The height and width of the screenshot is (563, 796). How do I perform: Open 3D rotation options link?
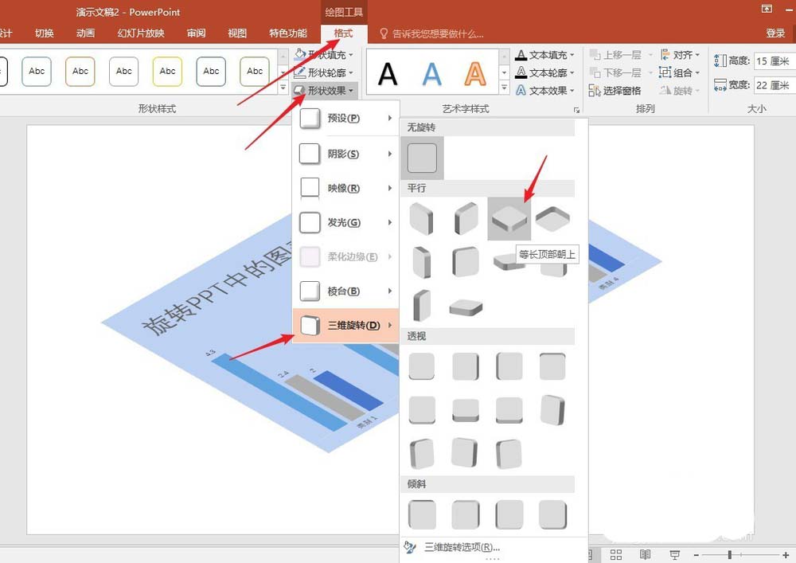click(462, 547)
